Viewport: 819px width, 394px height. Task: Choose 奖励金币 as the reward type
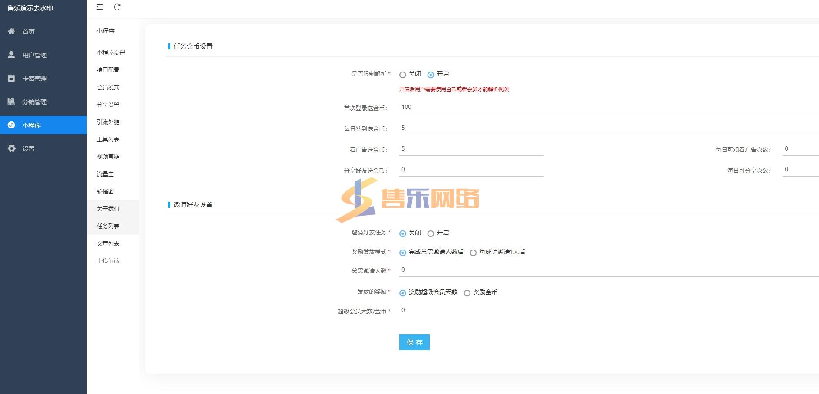(x=467, y=293)
